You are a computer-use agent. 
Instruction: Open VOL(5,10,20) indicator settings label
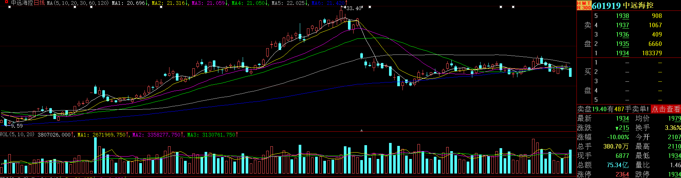pos(17,134)
